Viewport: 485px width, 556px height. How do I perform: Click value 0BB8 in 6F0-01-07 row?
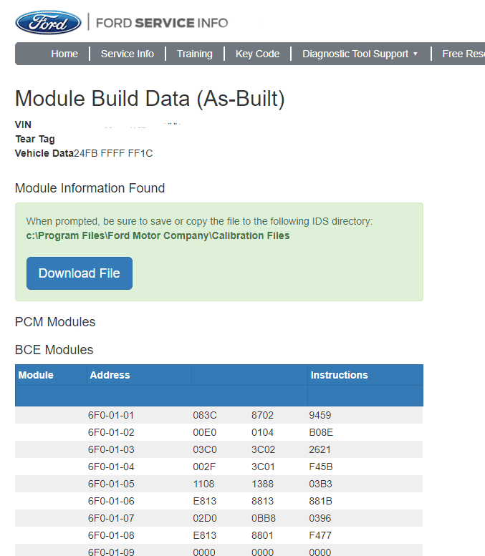point(264,518)
